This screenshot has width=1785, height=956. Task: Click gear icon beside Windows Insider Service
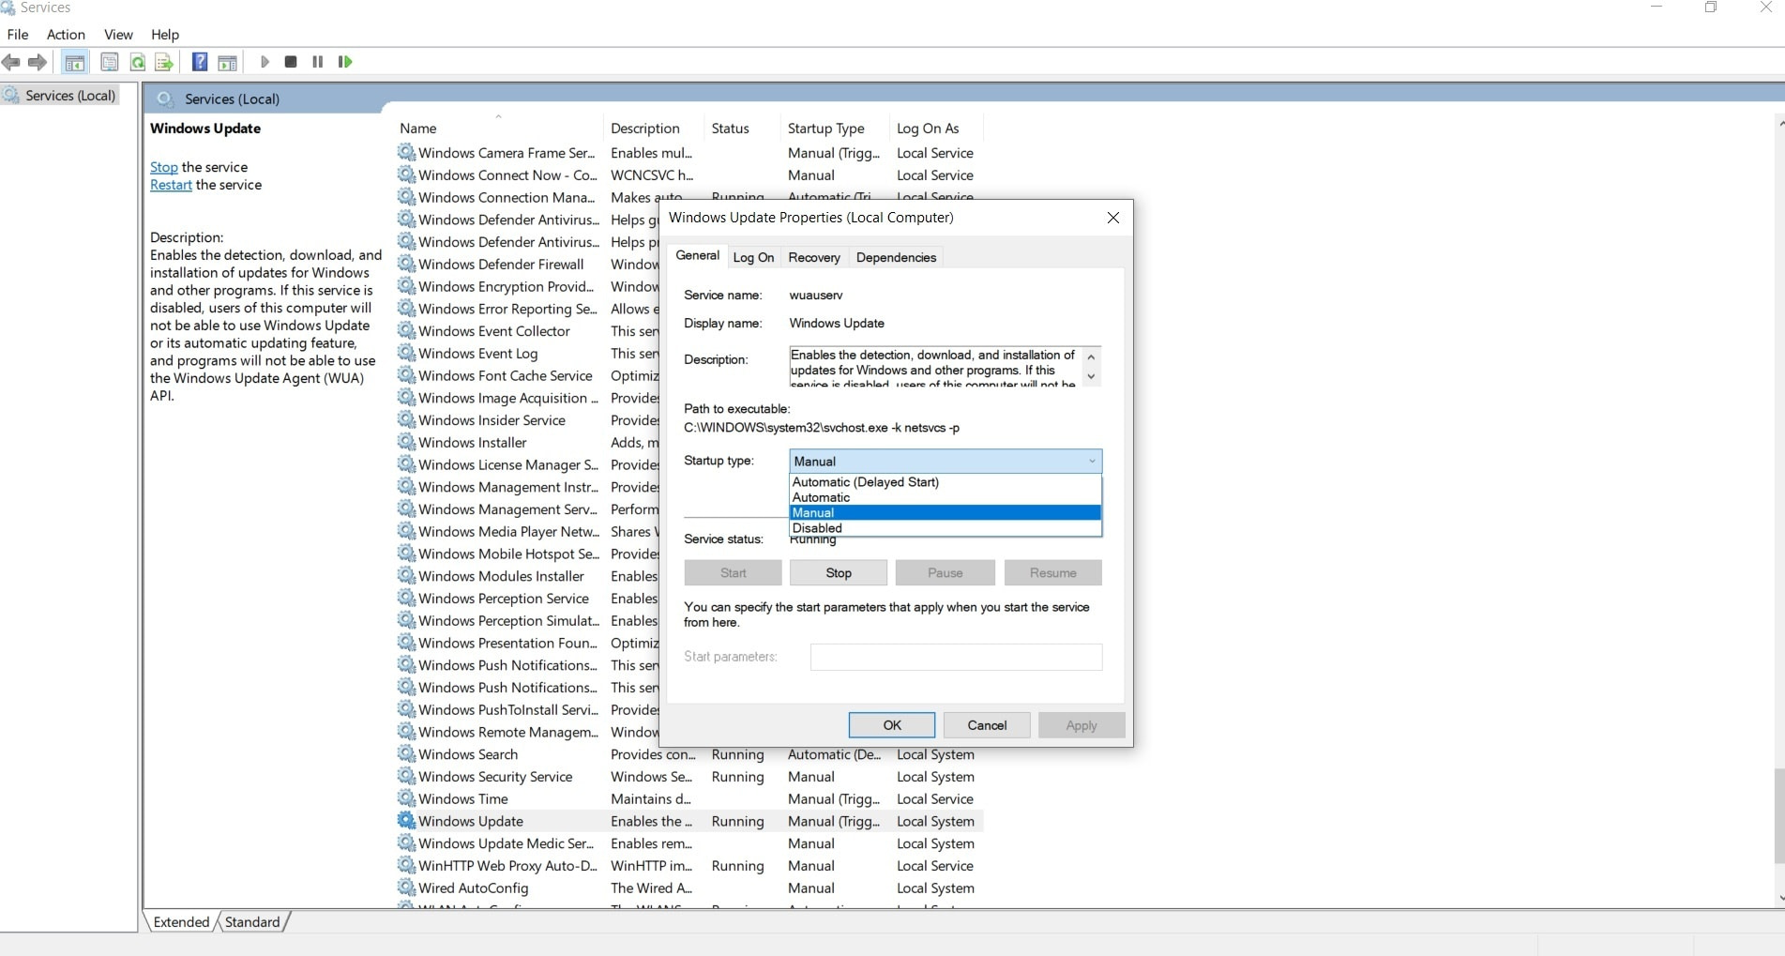[406, 419]
